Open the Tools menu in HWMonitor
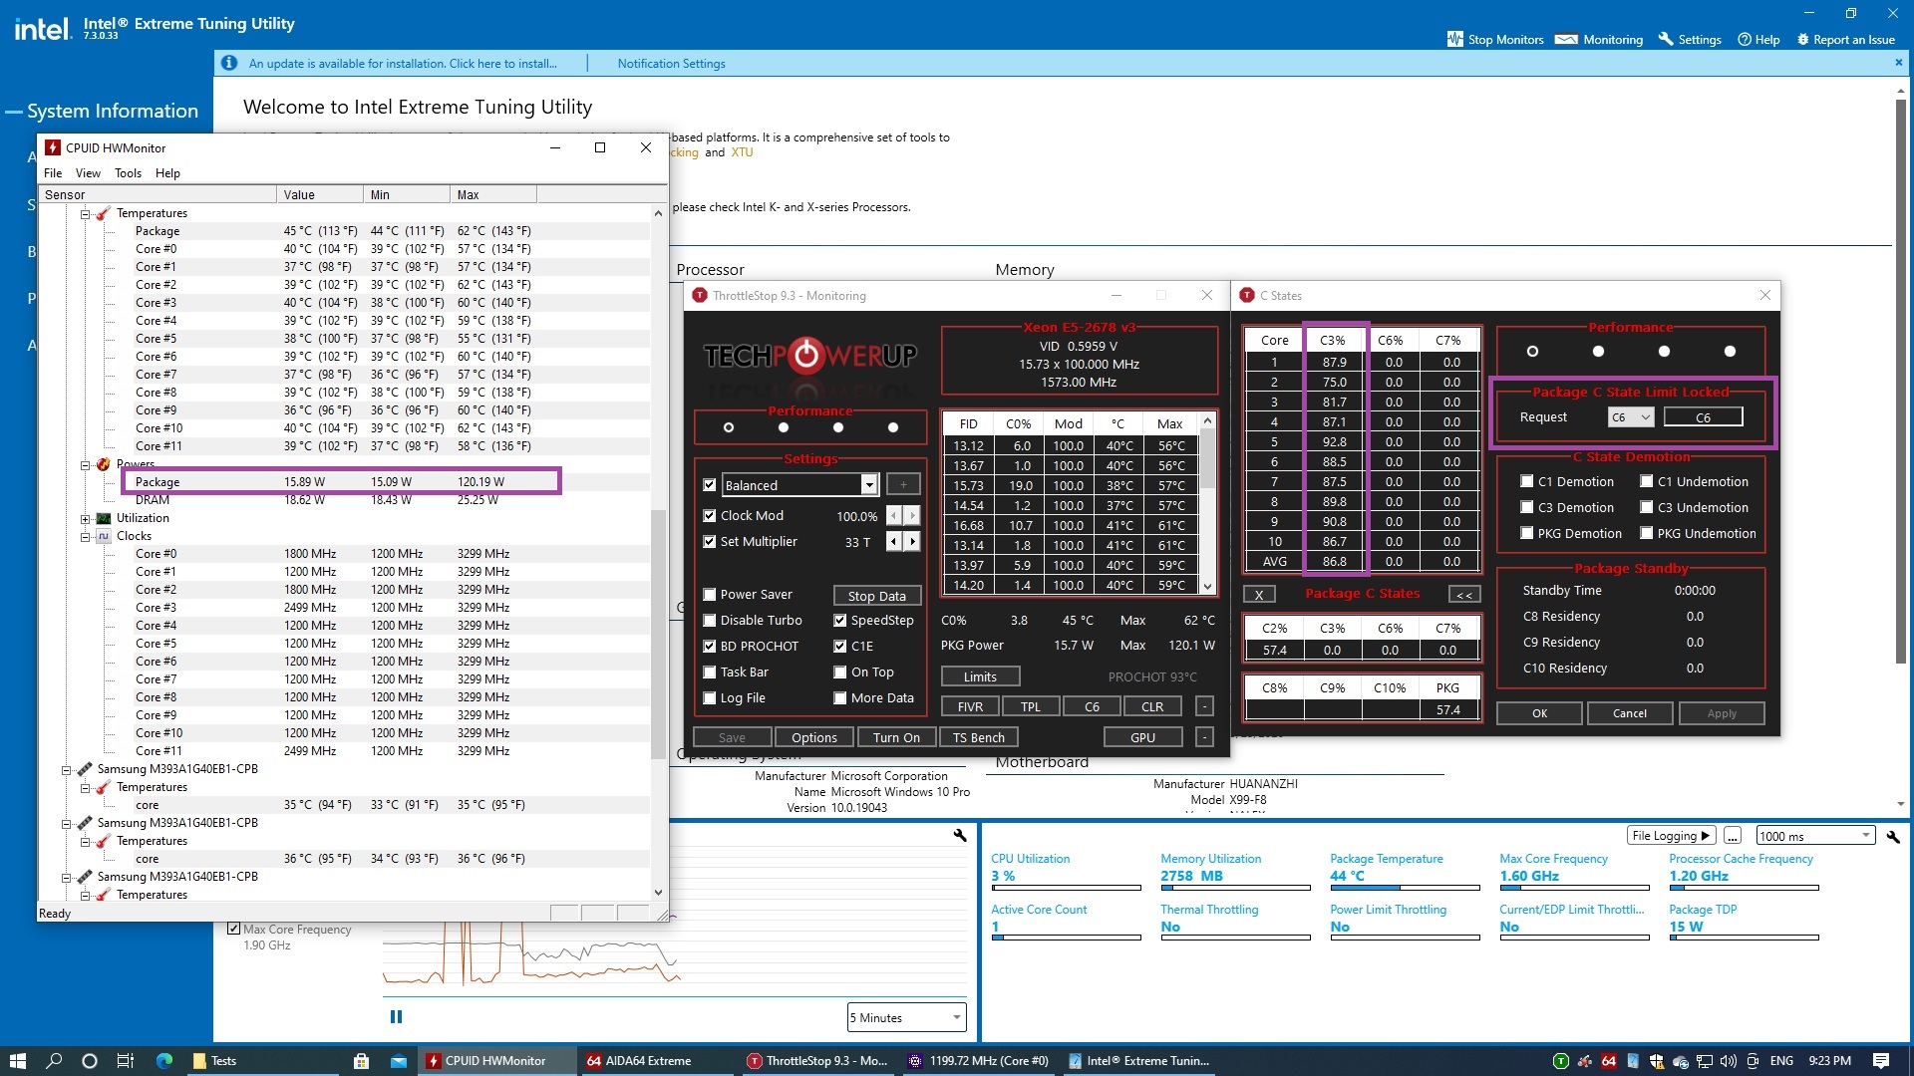This screenshot has width=1914, height=1076. point(128,173)
